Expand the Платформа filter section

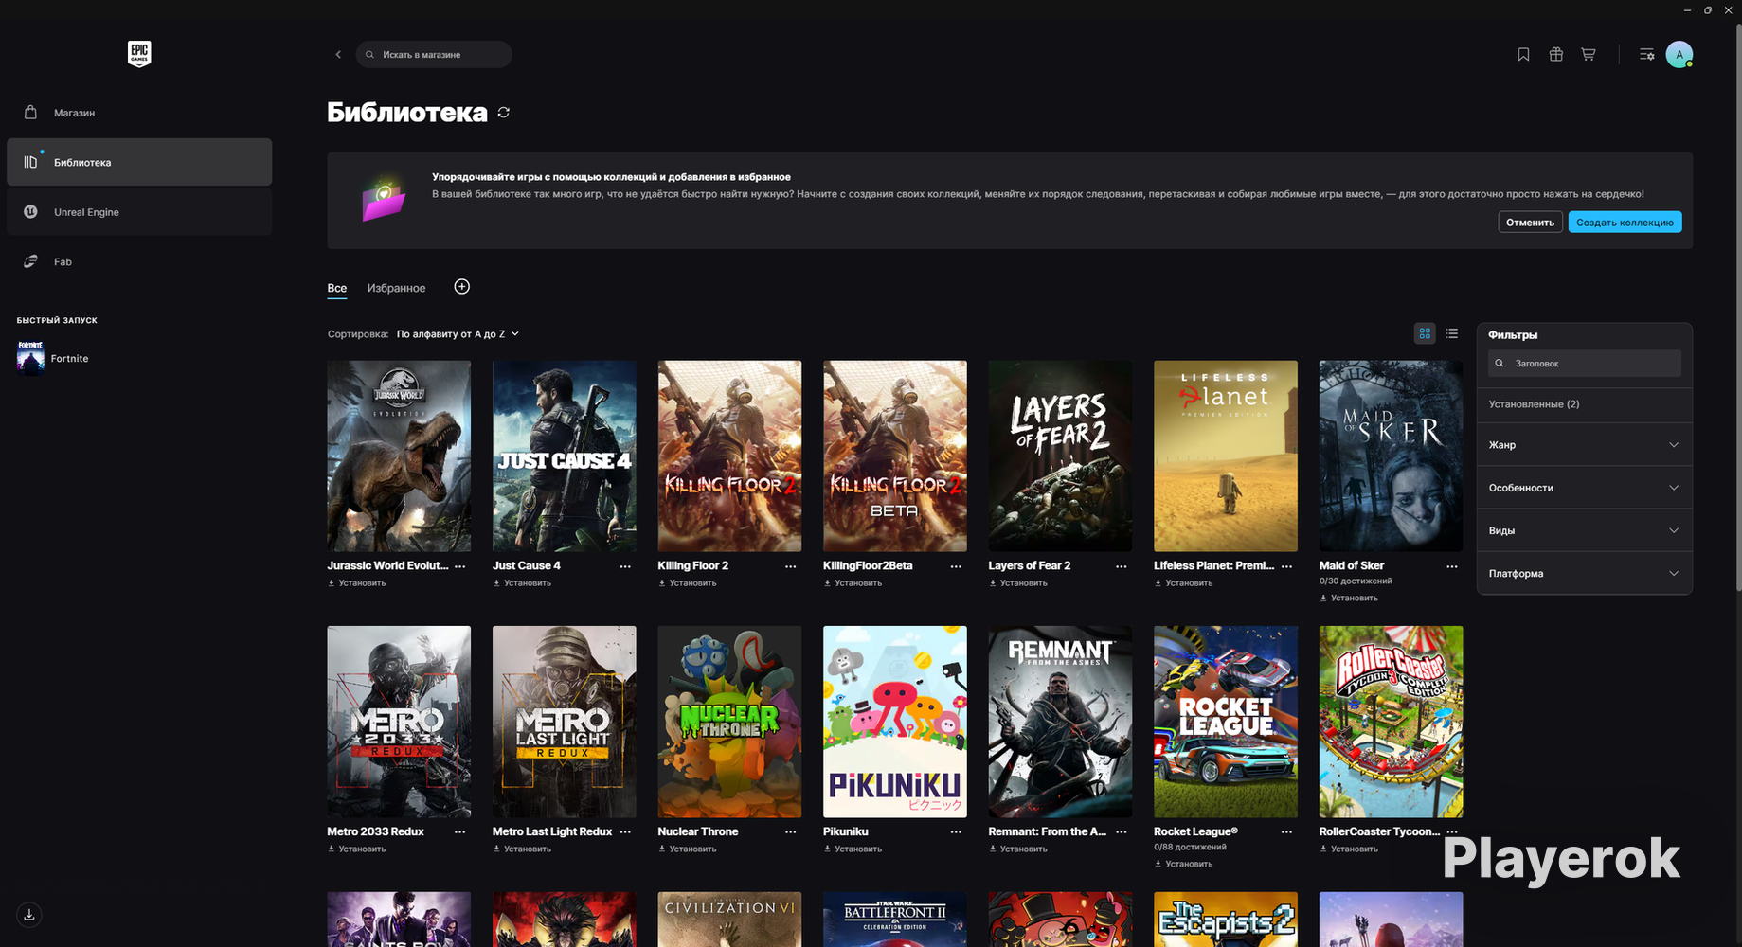coord(1584,573)
